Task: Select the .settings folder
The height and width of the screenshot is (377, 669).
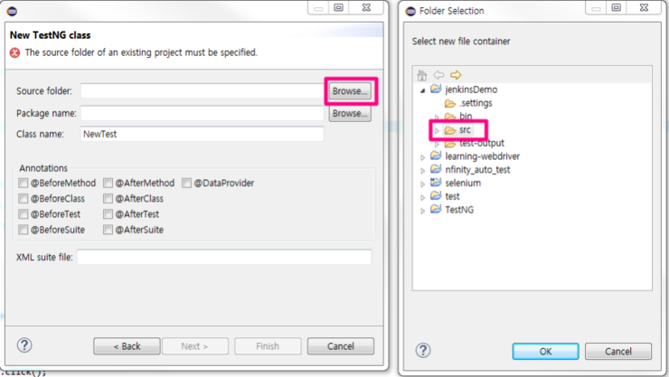Action: pos(468,103)
